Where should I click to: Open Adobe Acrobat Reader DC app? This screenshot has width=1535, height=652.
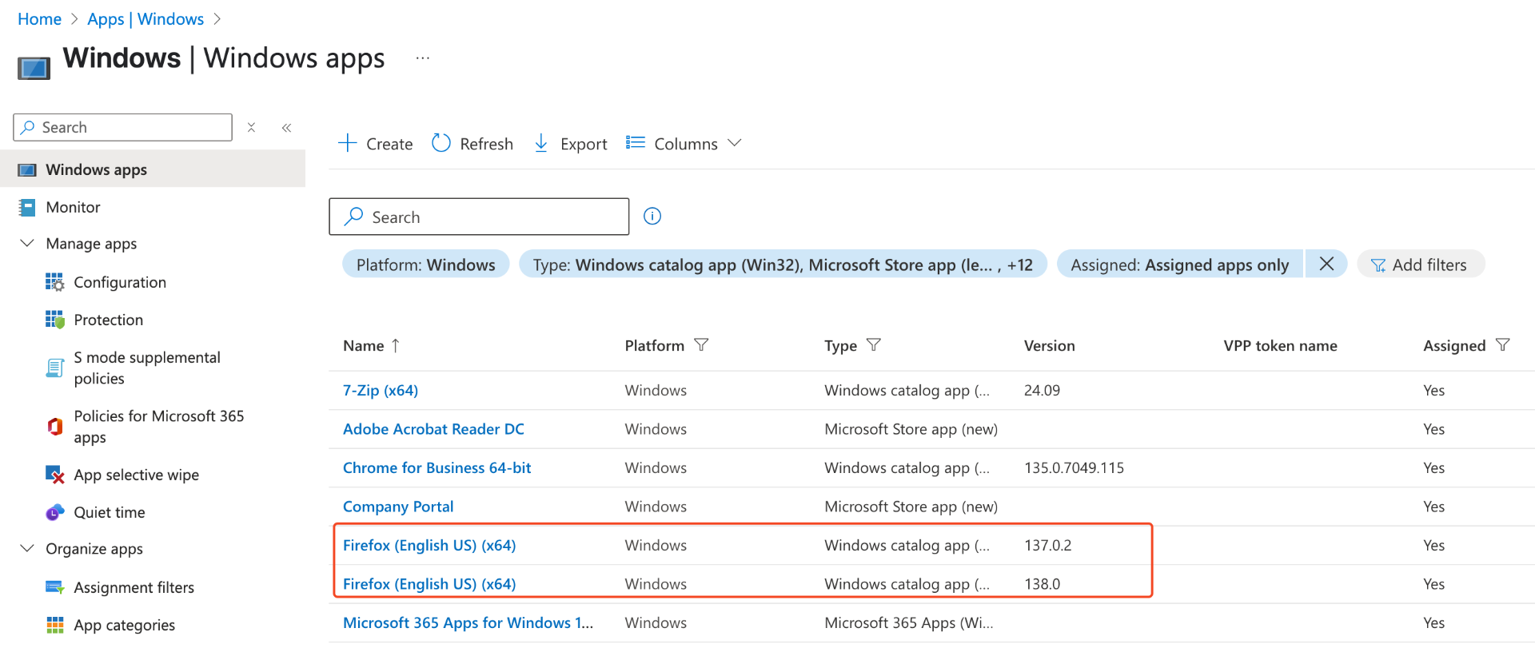tap(433, 429)
